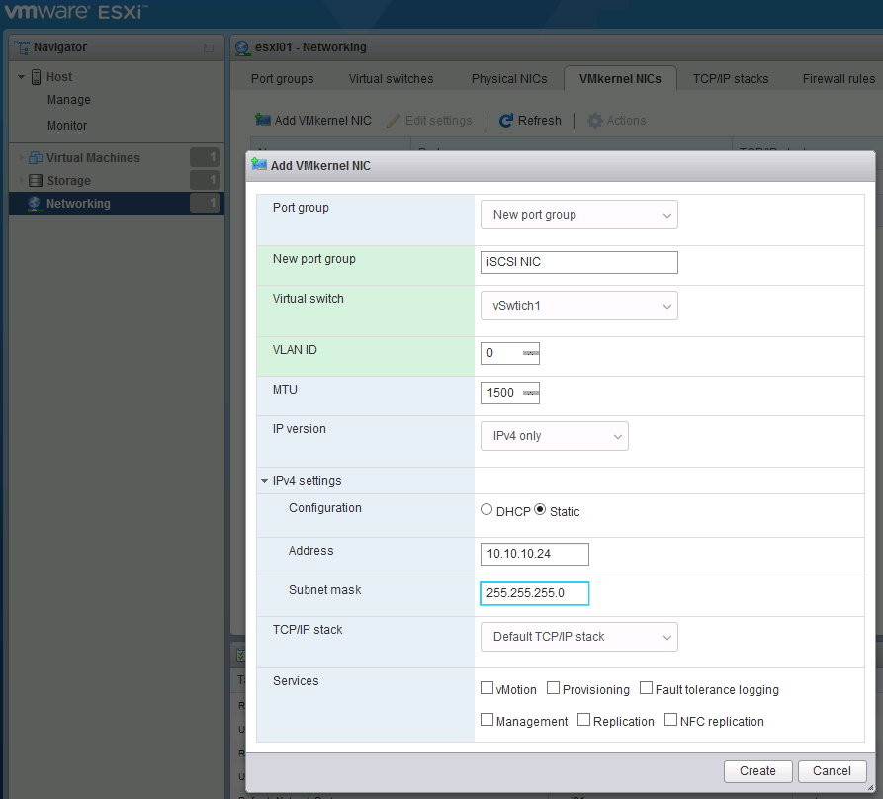Expand the Virtual Machines tree arrow
This screenshot has width=883, height=799.
click(x=22, y=158)
